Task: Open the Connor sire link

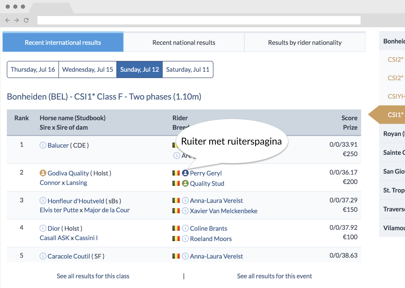Action: pyautogui.click(x=50, y=183)
